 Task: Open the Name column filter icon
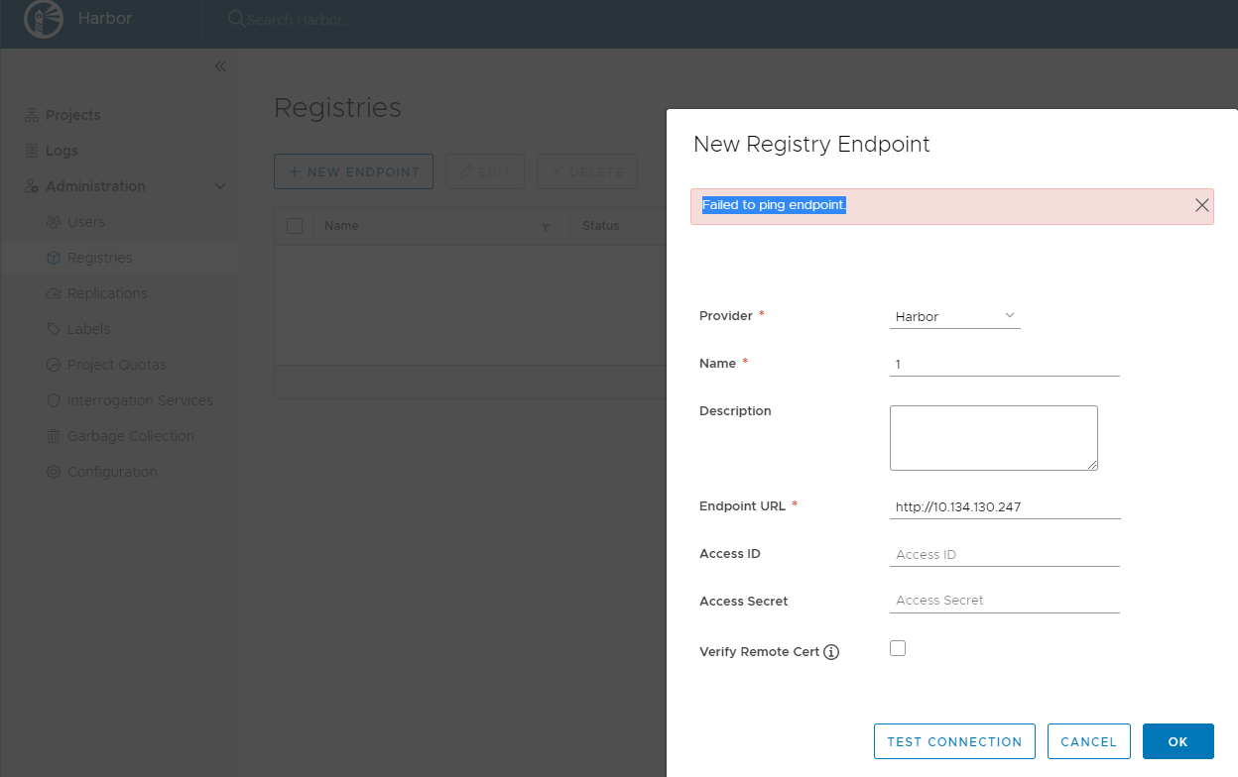pyautogui.click(x=546, y=227)
